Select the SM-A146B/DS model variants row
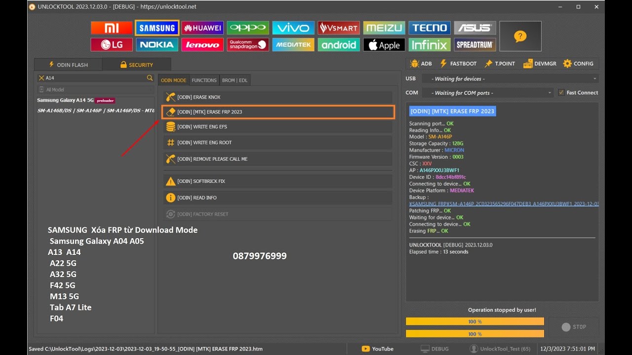The width and height of the screenshot is (632, 355). 96,110
